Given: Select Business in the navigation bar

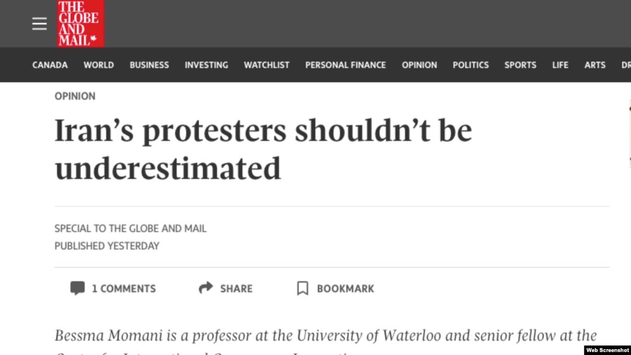Looking at the screenshot, I should point(150,65).
